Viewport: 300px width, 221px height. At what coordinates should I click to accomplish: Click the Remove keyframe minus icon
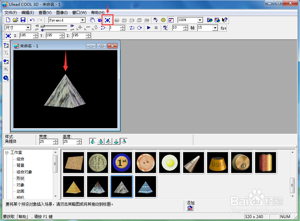pos(87,28)
